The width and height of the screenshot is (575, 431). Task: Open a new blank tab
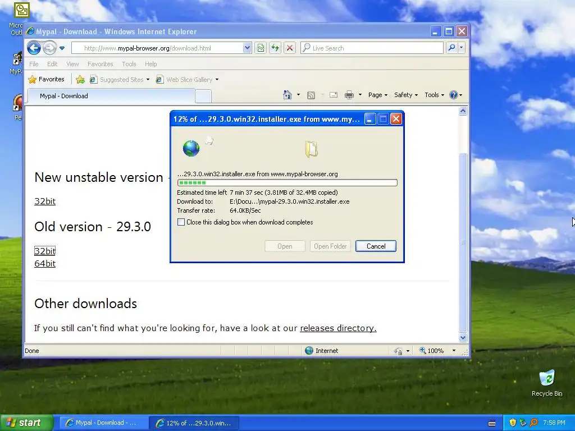pyautogui.click(x=203, y=97)
